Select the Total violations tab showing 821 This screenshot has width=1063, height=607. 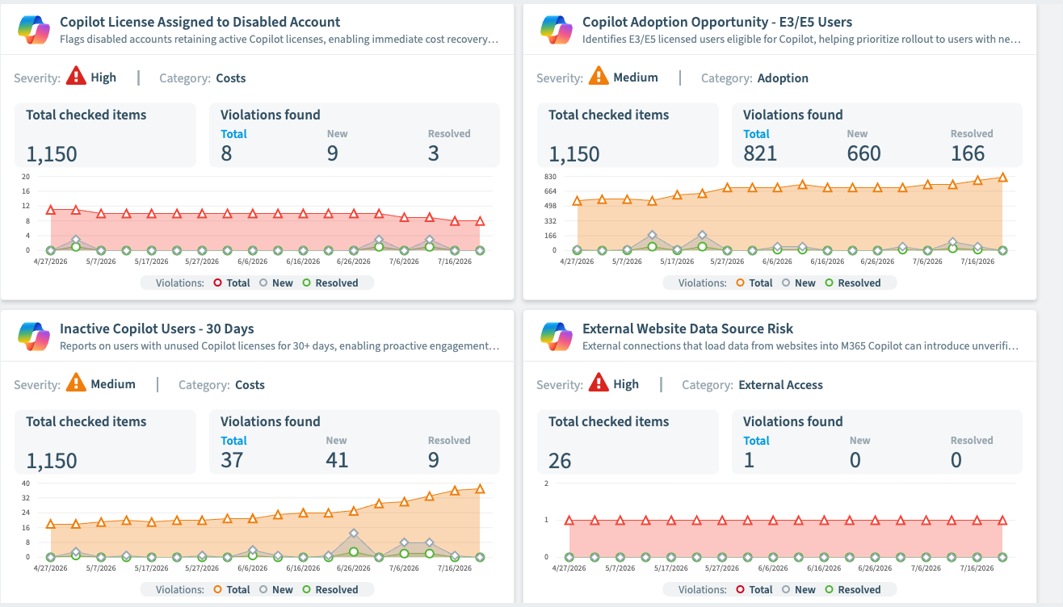[759, 145]
